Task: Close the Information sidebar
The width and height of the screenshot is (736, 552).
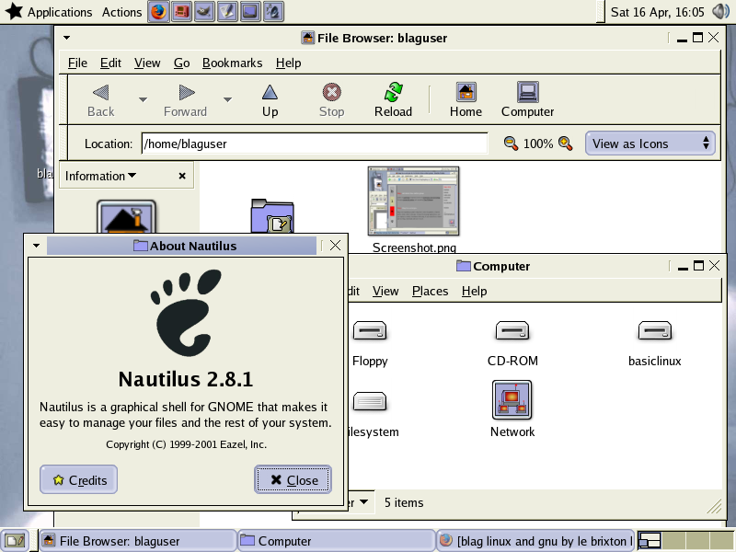Action: (x=182, y=176)
